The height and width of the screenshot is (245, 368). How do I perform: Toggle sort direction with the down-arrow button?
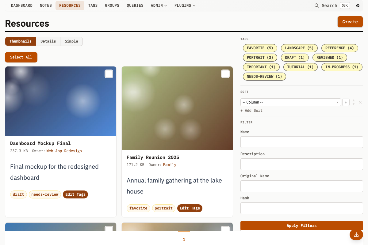point(346,102)
